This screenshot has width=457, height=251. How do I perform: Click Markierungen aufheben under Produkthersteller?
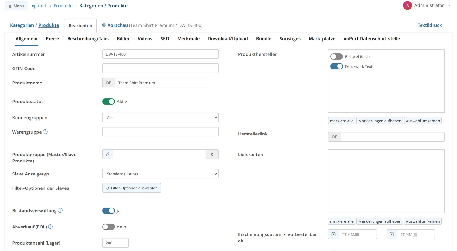380,121
